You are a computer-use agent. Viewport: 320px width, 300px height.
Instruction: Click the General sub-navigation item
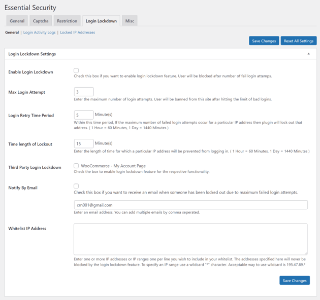pos(12,32)
